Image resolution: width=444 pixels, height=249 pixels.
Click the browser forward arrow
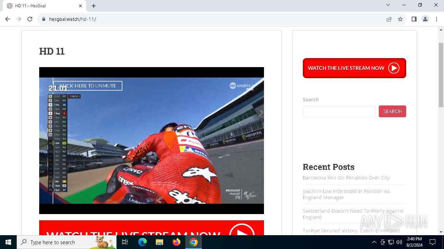(19, 19)
